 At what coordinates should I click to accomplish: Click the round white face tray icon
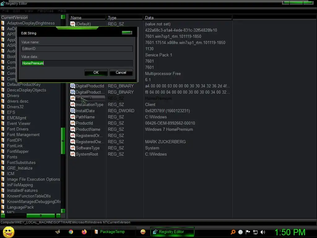click(x=240, y=232)
